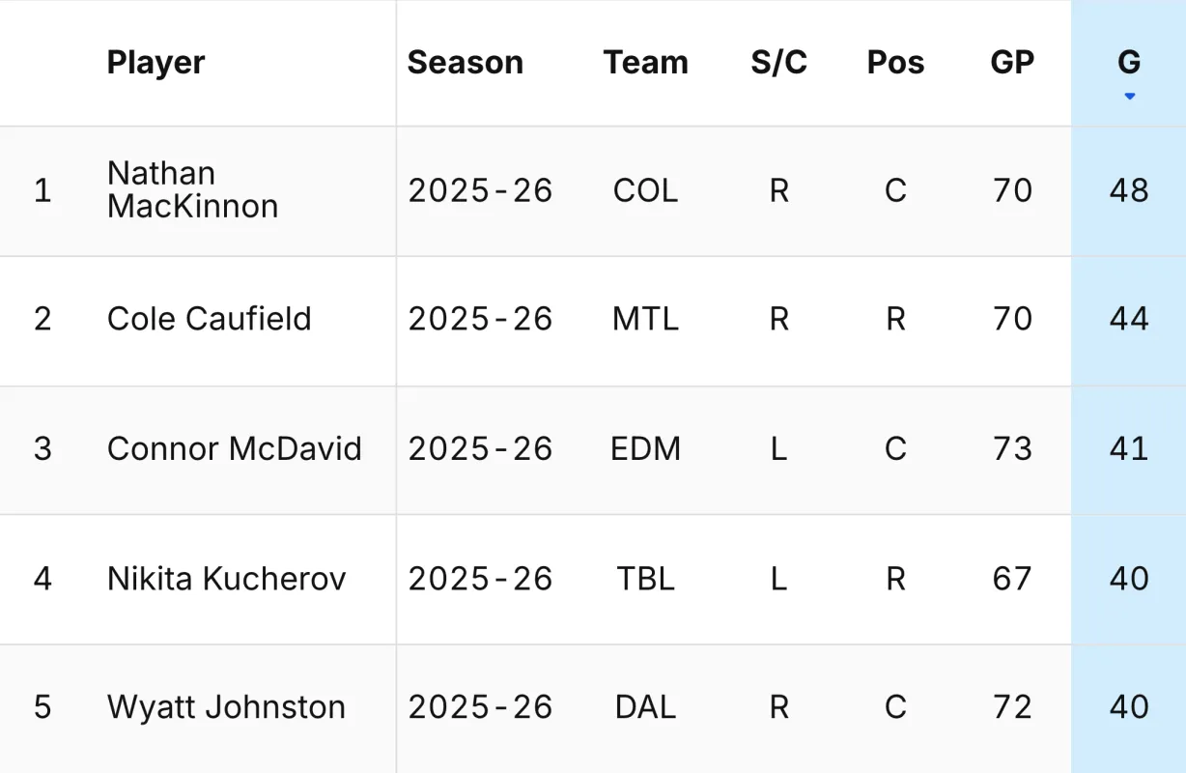Click the descending sort arrow under G
Screen dimensions: 1186x773
click(x=1129, y=96)
